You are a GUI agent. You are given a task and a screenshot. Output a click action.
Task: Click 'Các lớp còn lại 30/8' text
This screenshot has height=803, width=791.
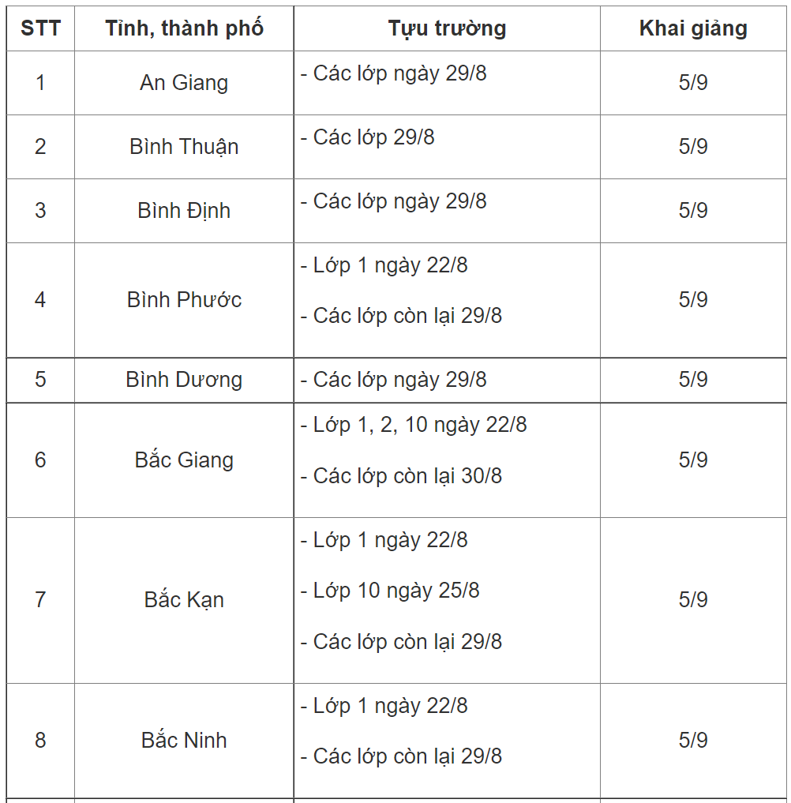point(407,476)
